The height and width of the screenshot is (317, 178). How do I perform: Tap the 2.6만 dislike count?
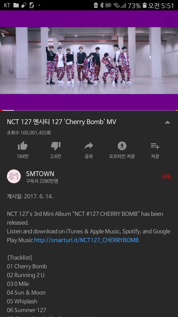click(x=56, y=156)
